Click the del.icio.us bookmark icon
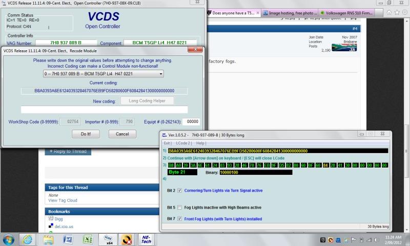 (51, 225)
